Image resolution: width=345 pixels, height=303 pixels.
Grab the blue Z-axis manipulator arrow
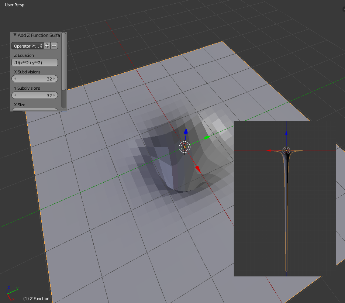point(186,131)
